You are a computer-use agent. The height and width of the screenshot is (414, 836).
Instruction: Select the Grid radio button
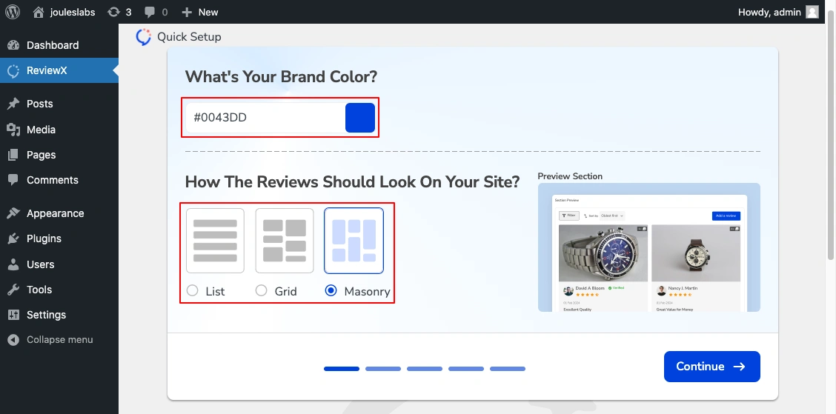pyautogui.click(x=261, y=290)
